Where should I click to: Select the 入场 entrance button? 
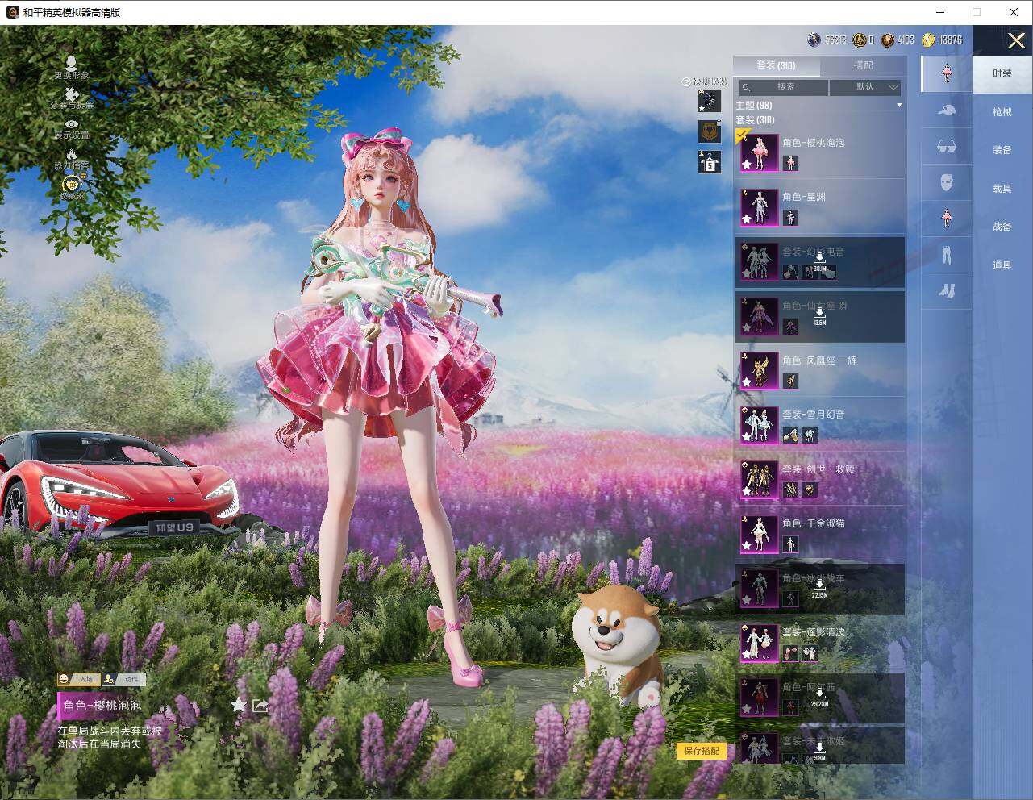pyautogui.click(x=77, y=679)
